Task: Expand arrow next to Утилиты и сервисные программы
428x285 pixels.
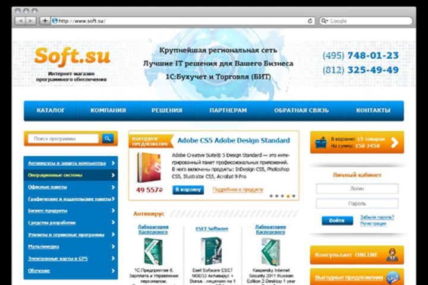Action: pos(113,235)
